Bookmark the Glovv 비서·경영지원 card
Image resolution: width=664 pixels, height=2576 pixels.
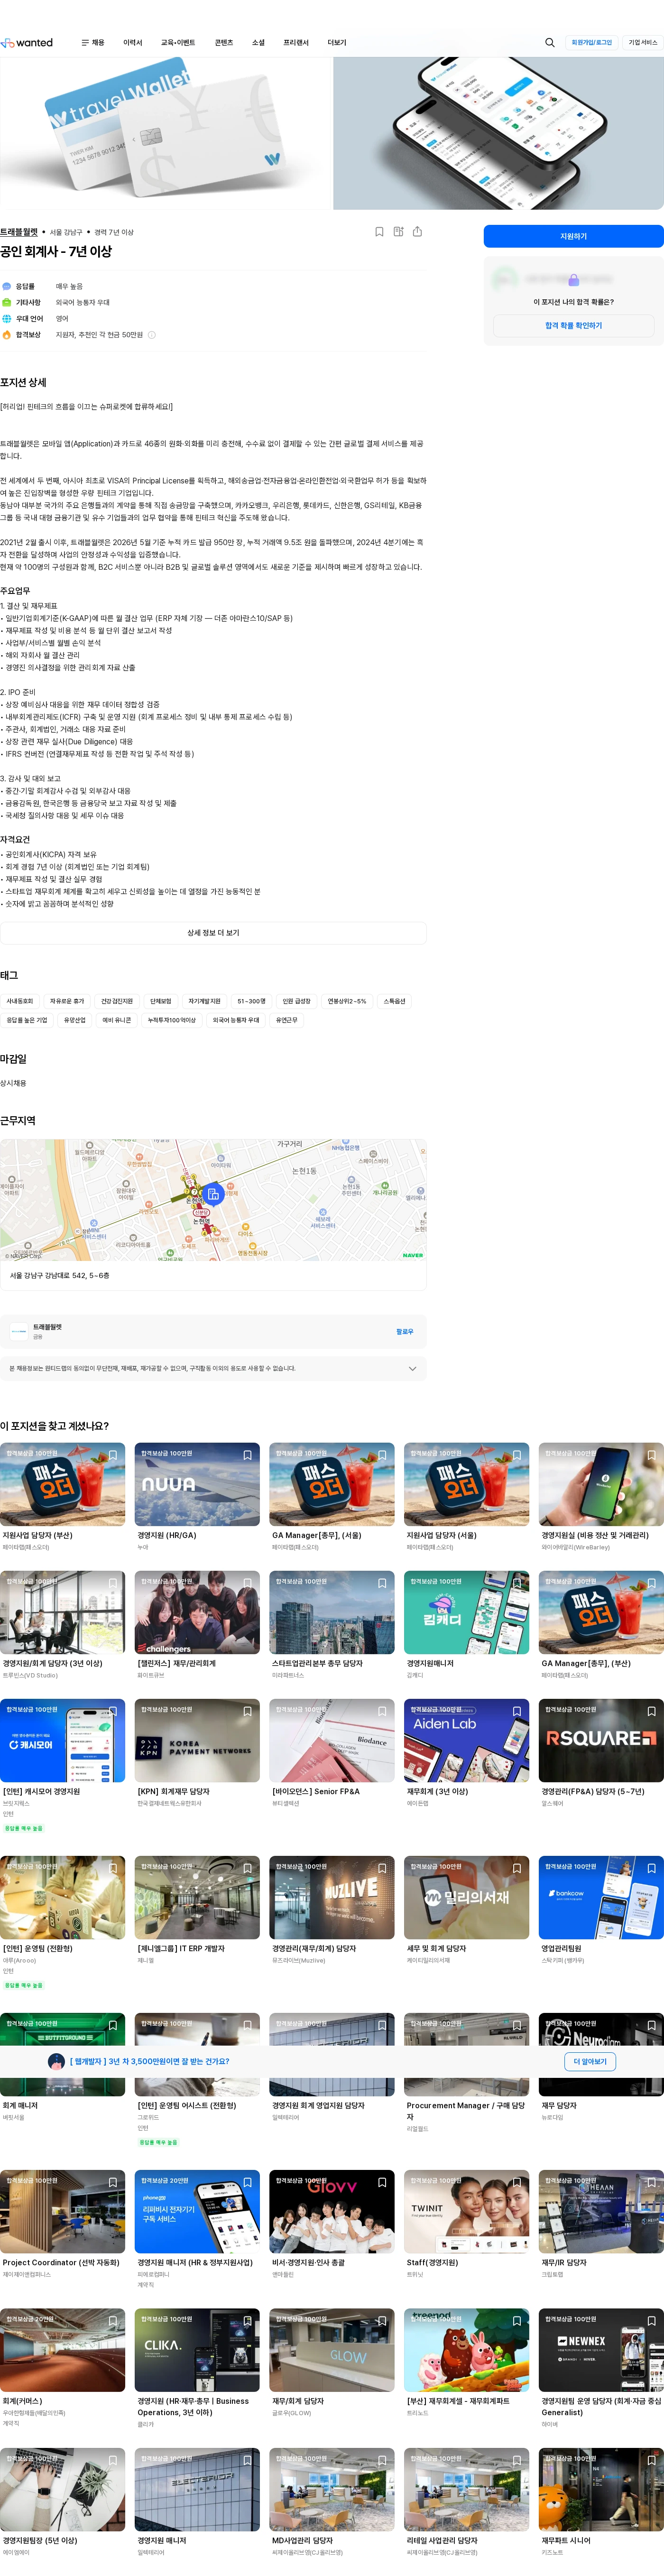click(382, 2182)
